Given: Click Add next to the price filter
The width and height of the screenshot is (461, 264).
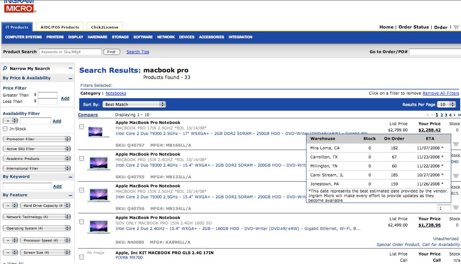Looking at the screenshot, I should [65, 98].
